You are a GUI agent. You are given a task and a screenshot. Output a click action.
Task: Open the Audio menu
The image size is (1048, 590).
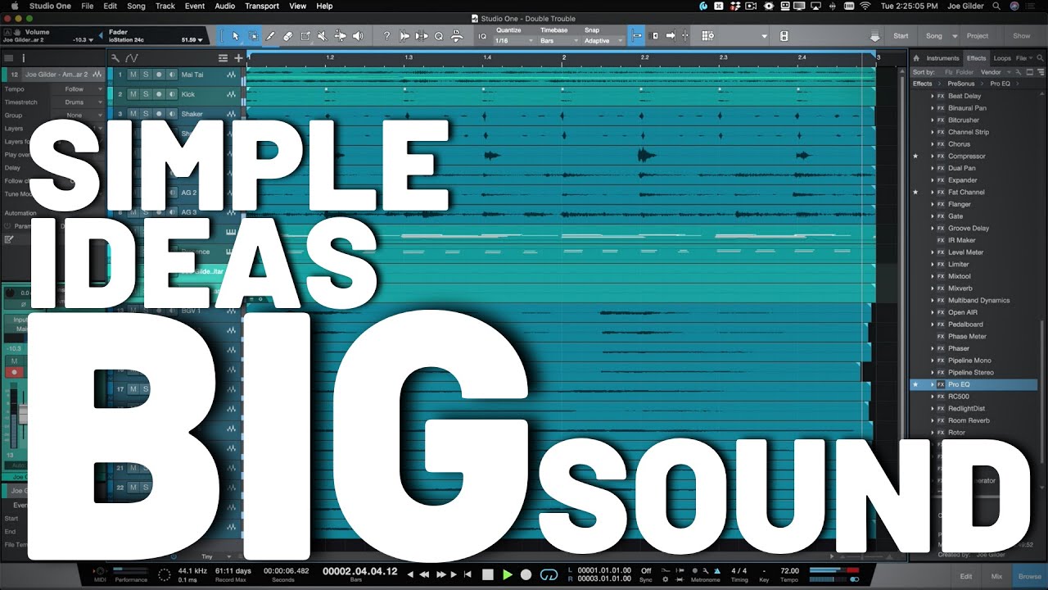tap(224, 6)
